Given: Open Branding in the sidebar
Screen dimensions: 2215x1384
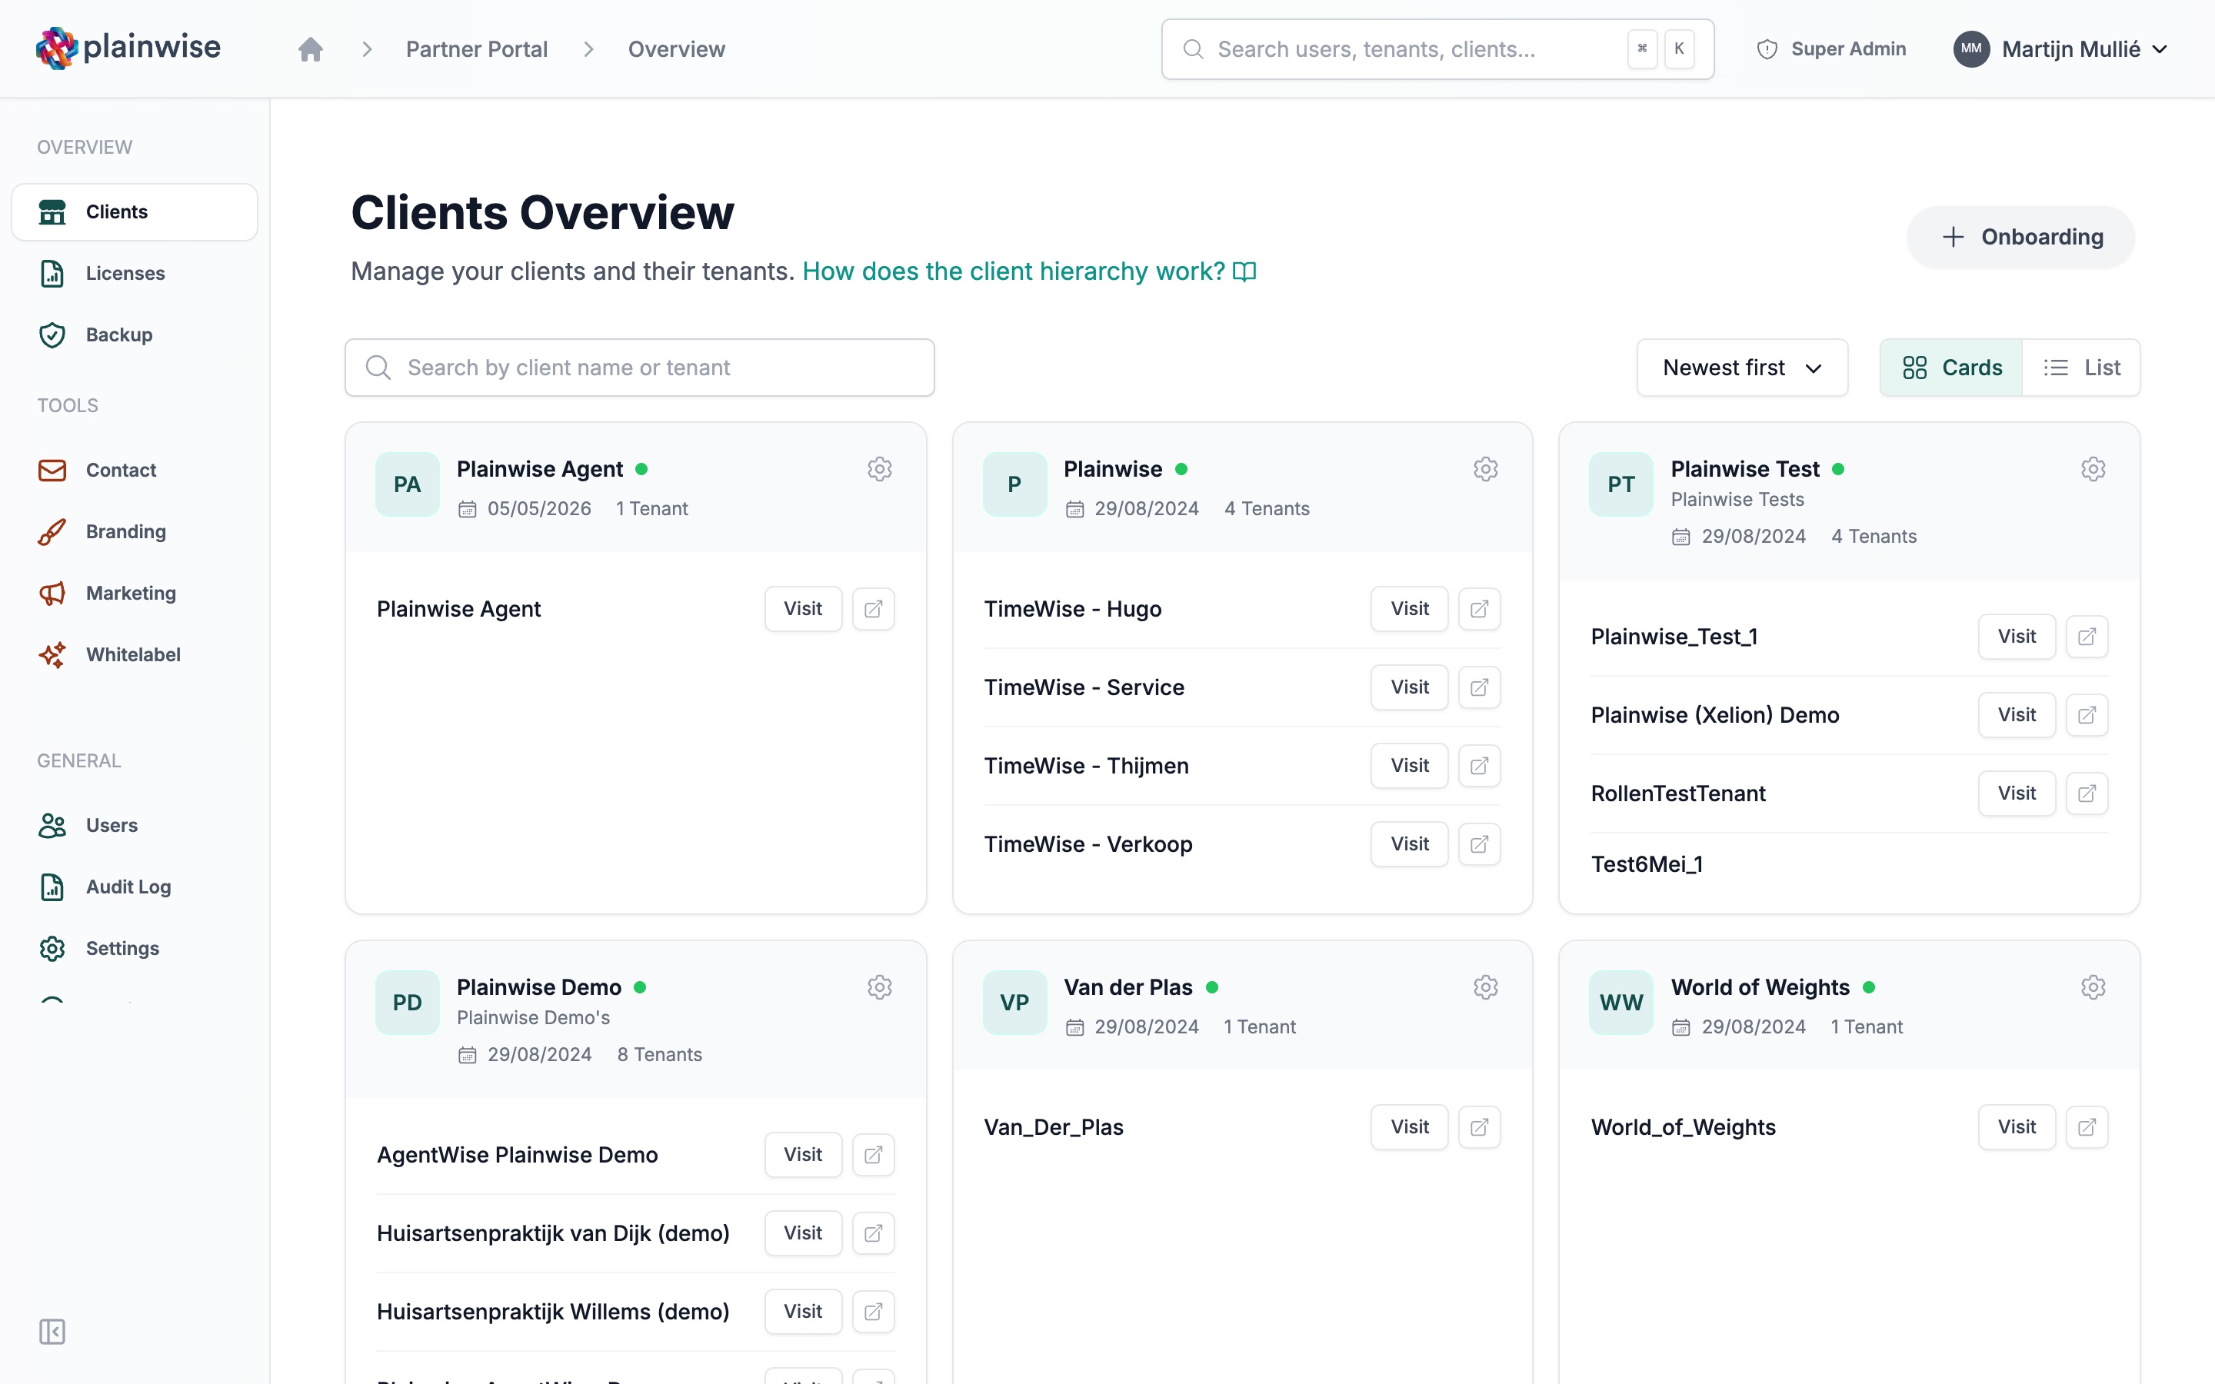Looking at the screenshot, I should pos(135,532).
